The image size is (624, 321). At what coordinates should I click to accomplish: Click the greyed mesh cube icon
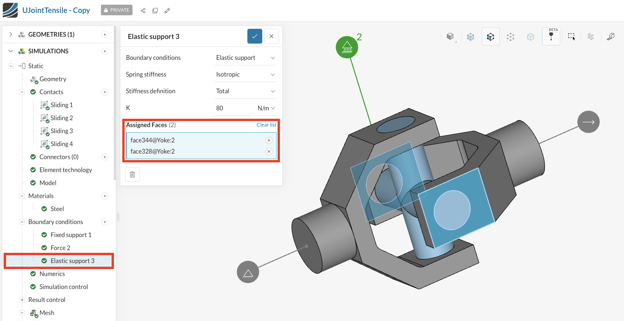591,36
